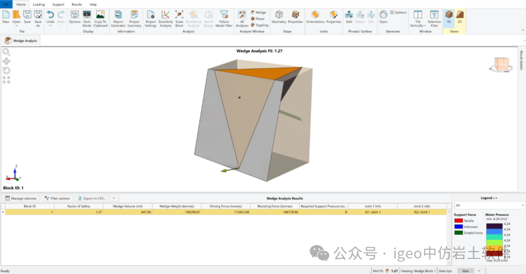
Task: Click Filter options button
Action: point(57,198)
